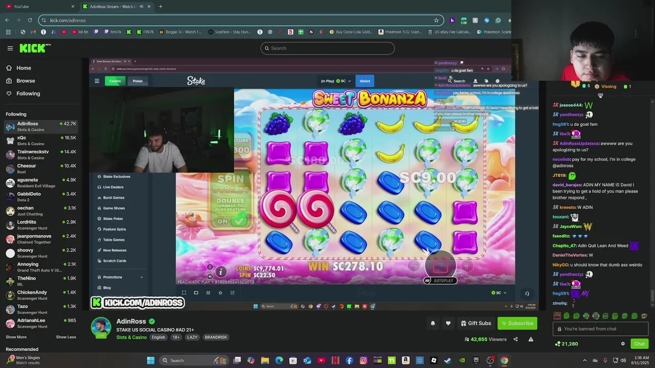
Task: Expand the followed channels list with Show More
Action: [16, 337]
